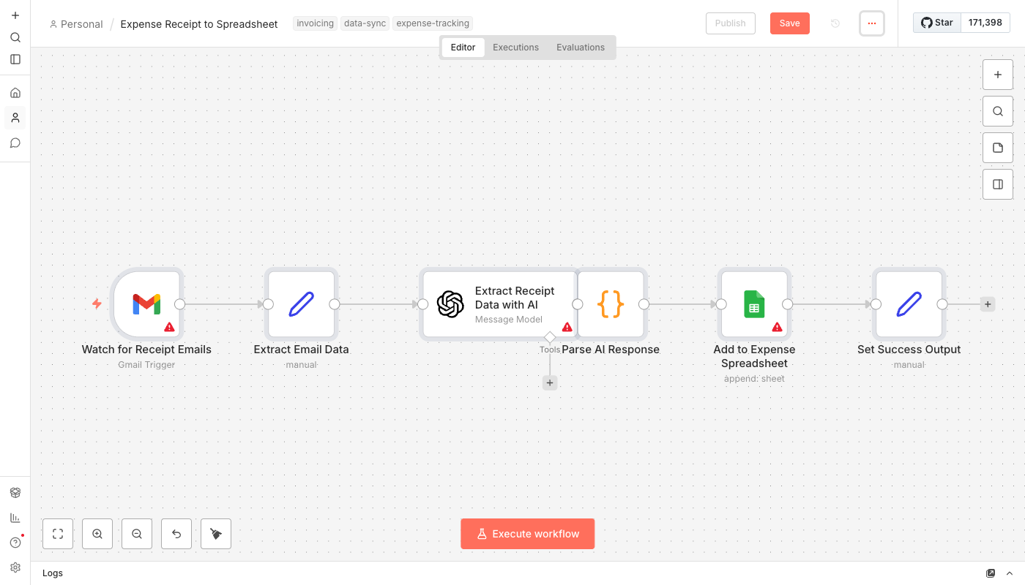Open the Gmail Trigger node
1025x585 pixels.
146,304
